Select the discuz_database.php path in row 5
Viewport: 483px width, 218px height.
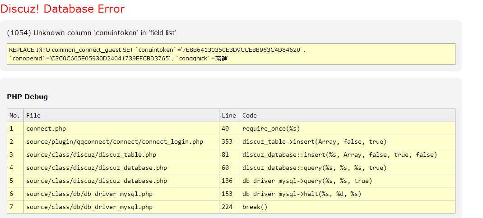pyautogui.click(x=97, y=181)
